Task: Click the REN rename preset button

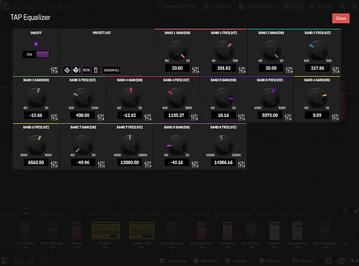Action: (87, 70)
